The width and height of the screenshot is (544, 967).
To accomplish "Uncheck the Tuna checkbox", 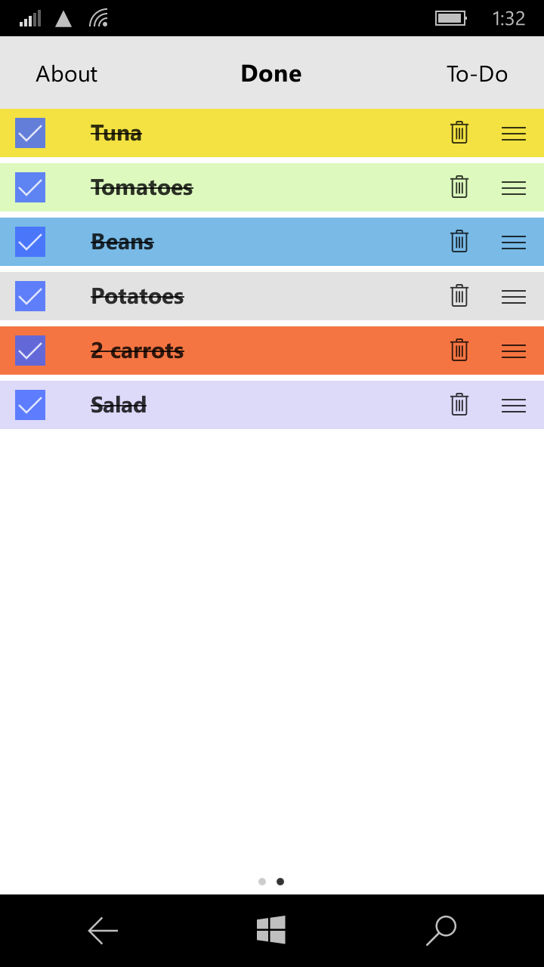I will coord(30,133).
